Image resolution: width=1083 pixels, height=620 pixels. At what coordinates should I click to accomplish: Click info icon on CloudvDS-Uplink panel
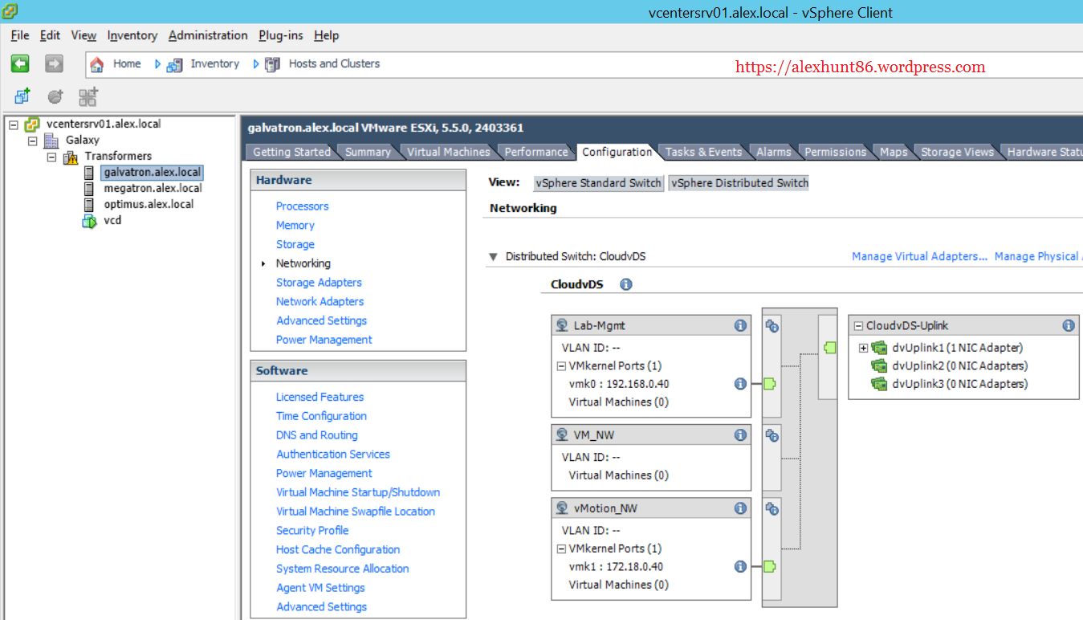point(1069,325)
